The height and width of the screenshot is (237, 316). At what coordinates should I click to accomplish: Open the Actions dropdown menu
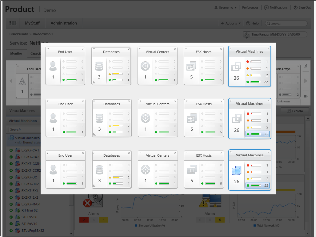point(229,23)
